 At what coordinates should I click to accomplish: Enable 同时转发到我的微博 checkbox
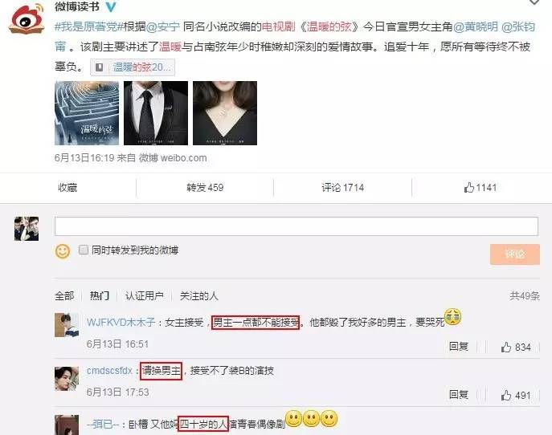[x=84, y=250]
